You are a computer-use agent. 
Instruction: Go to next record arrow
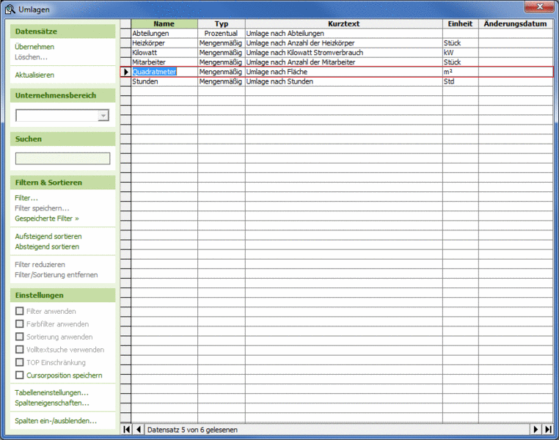[536, 429]
